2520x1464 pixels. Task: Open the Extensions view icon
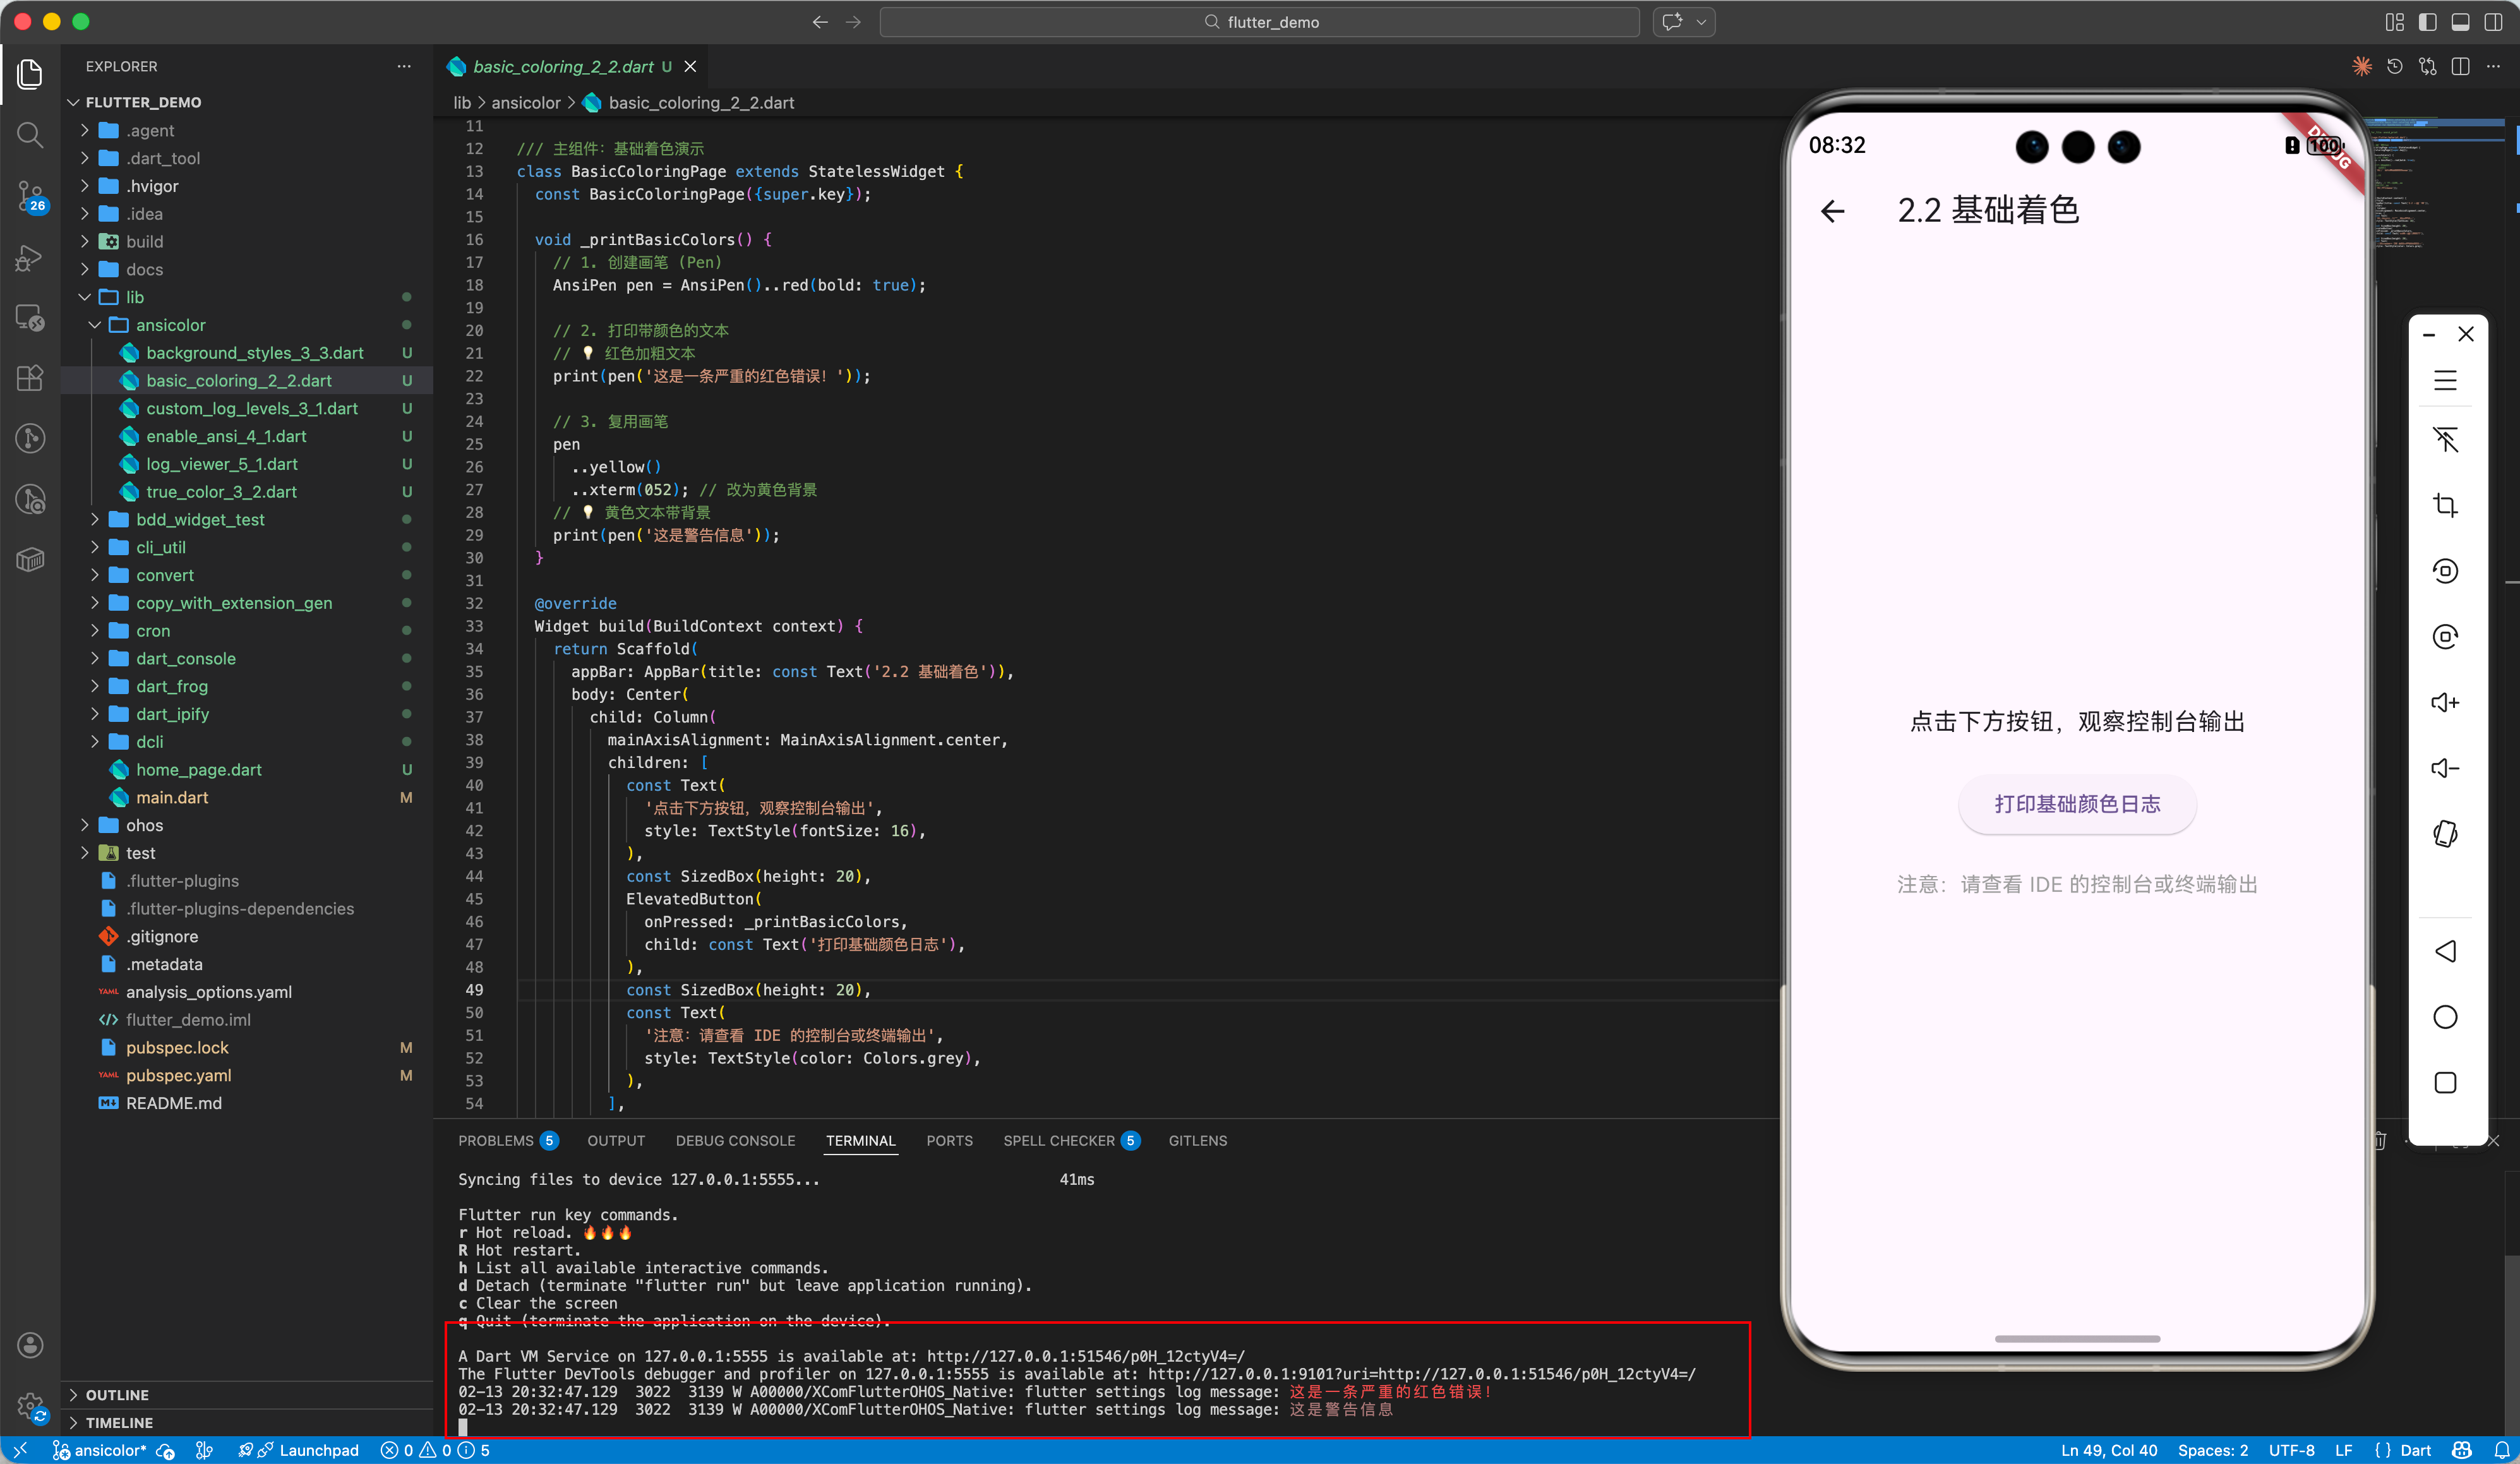pos(30,378)
